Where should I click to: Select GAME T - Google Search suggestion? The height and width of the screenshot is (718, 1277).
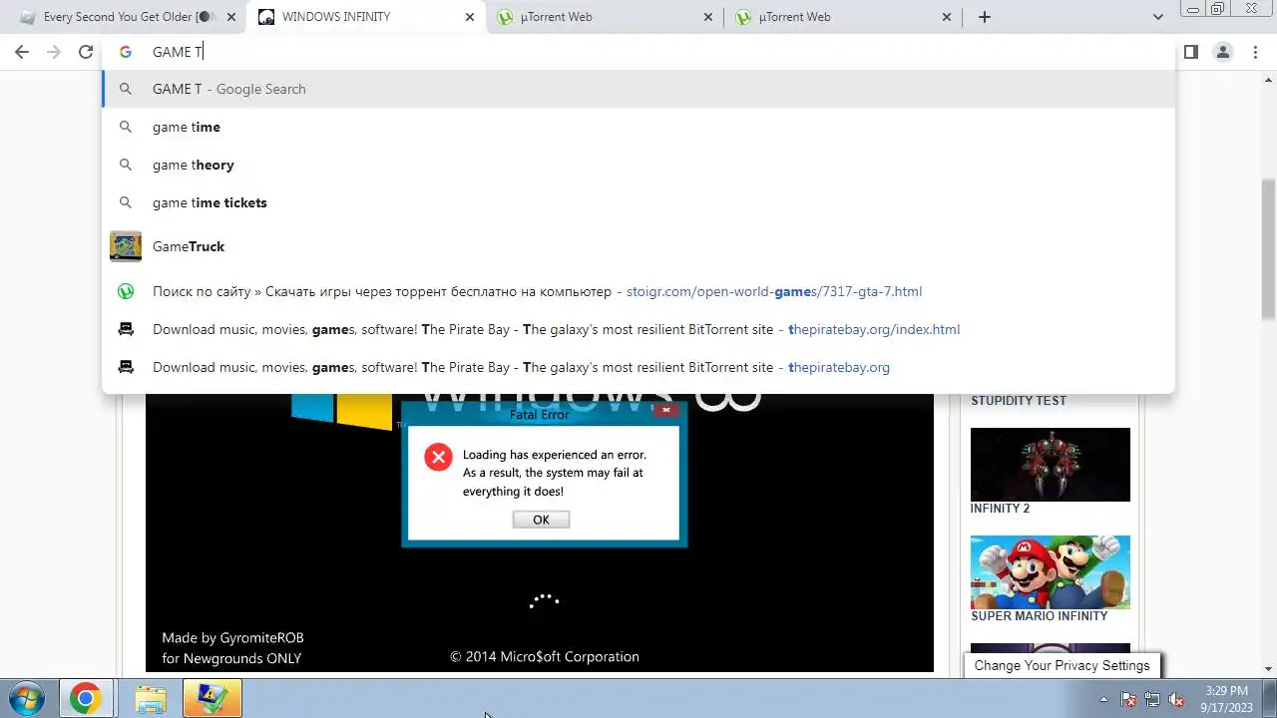click(x=638, y=89)
